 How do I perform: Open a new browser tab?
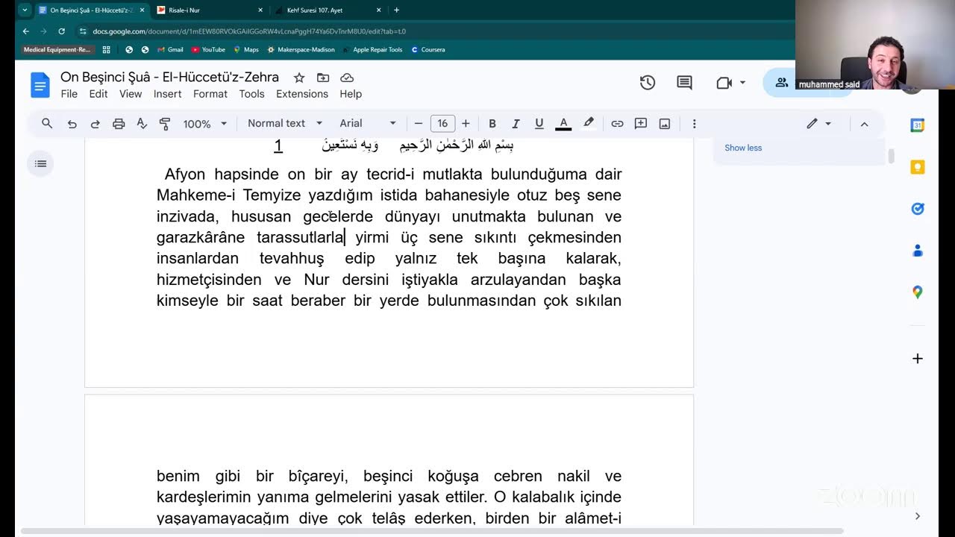tap(396, 10)
